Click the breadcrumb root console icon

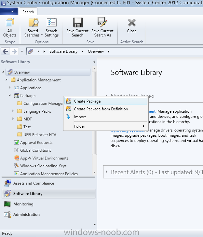31,51
